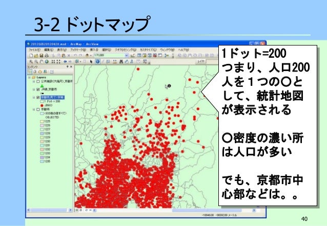The image size is (327, 226).
Task: Open the ジオプロセシング menu
Action: coord(126,50)
